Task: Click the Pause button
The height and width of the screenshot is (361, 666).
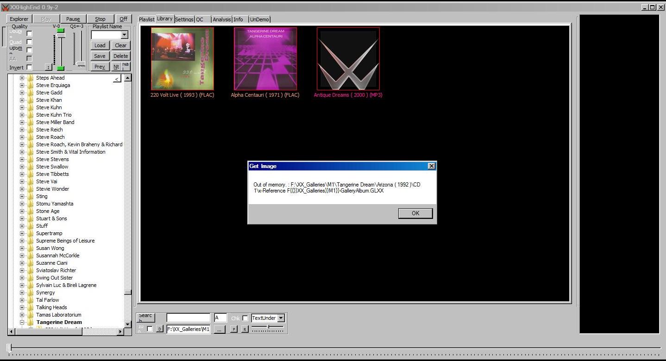Action: 73,19
